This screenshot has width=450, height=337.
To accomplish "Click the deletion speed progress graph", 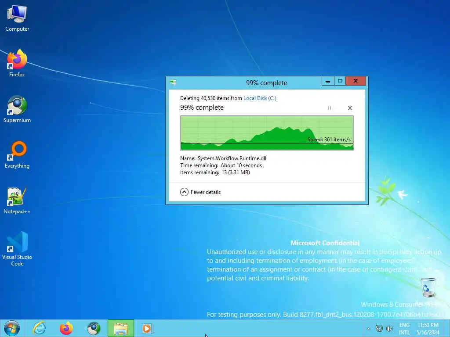I will click(267, 133).
